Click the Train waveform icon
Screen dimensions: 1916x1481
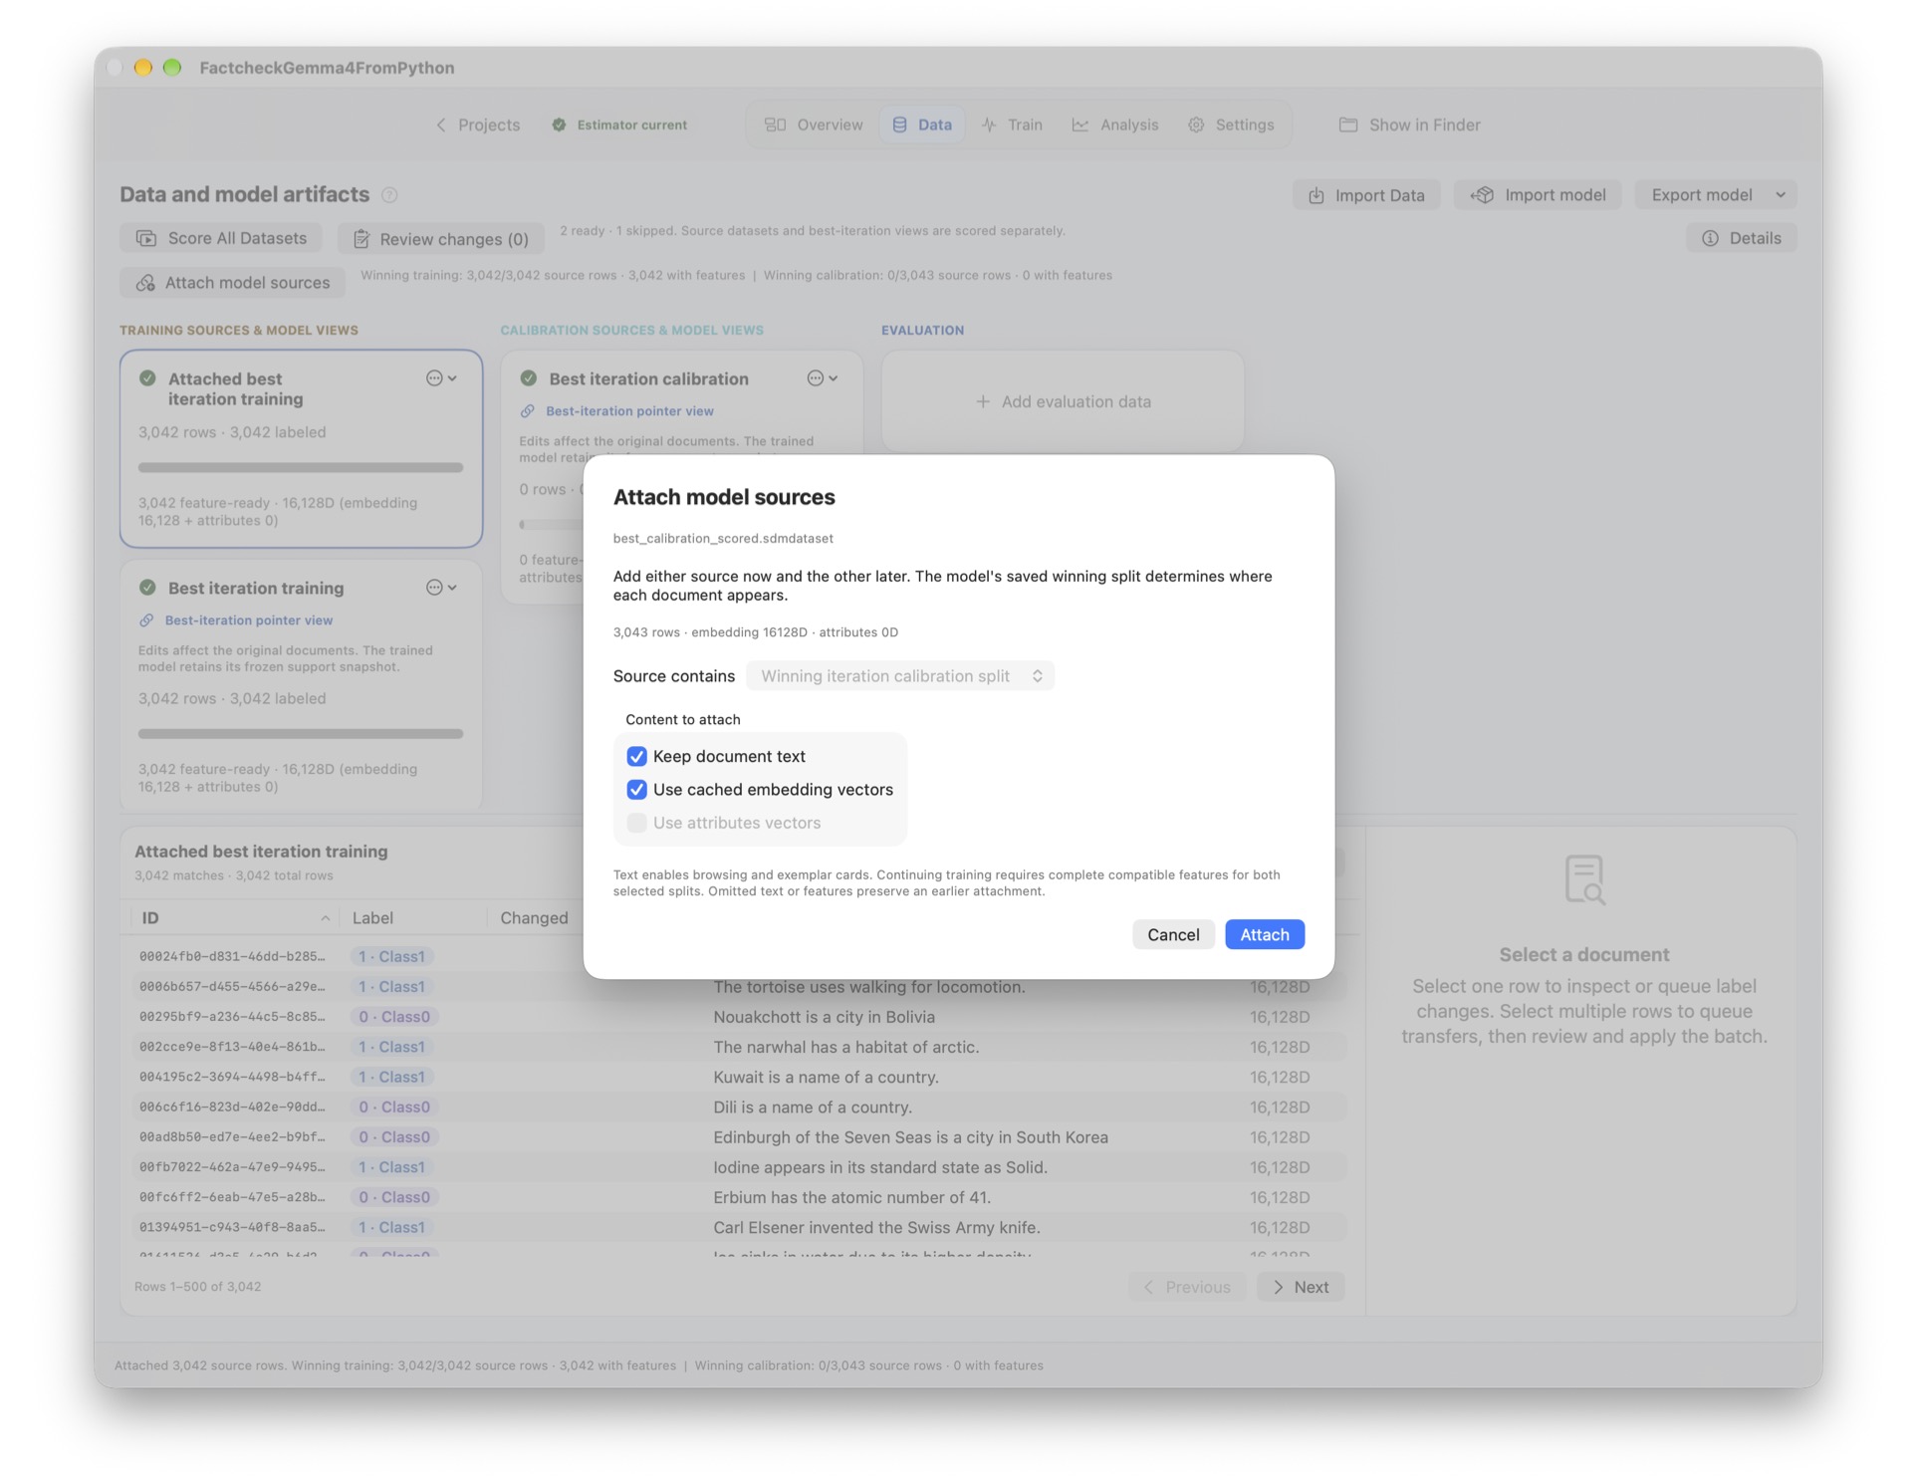(x=989, y=124)
